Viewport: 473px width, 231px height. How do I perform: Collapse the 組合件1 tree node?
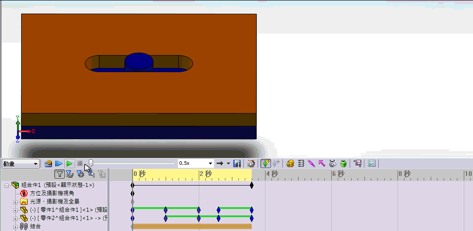tap(6, 186)
